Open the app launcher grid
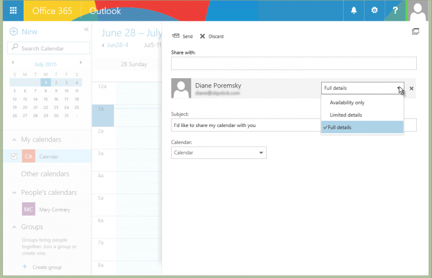The height and width of the screenshot is (278, 432). click(13, 11)
